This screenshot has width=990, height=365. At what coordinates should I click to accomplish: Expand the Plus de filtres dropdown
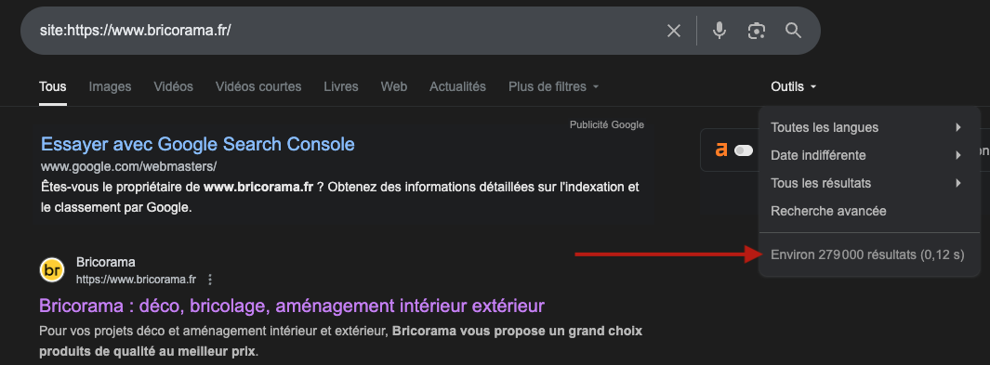point(553,87)
